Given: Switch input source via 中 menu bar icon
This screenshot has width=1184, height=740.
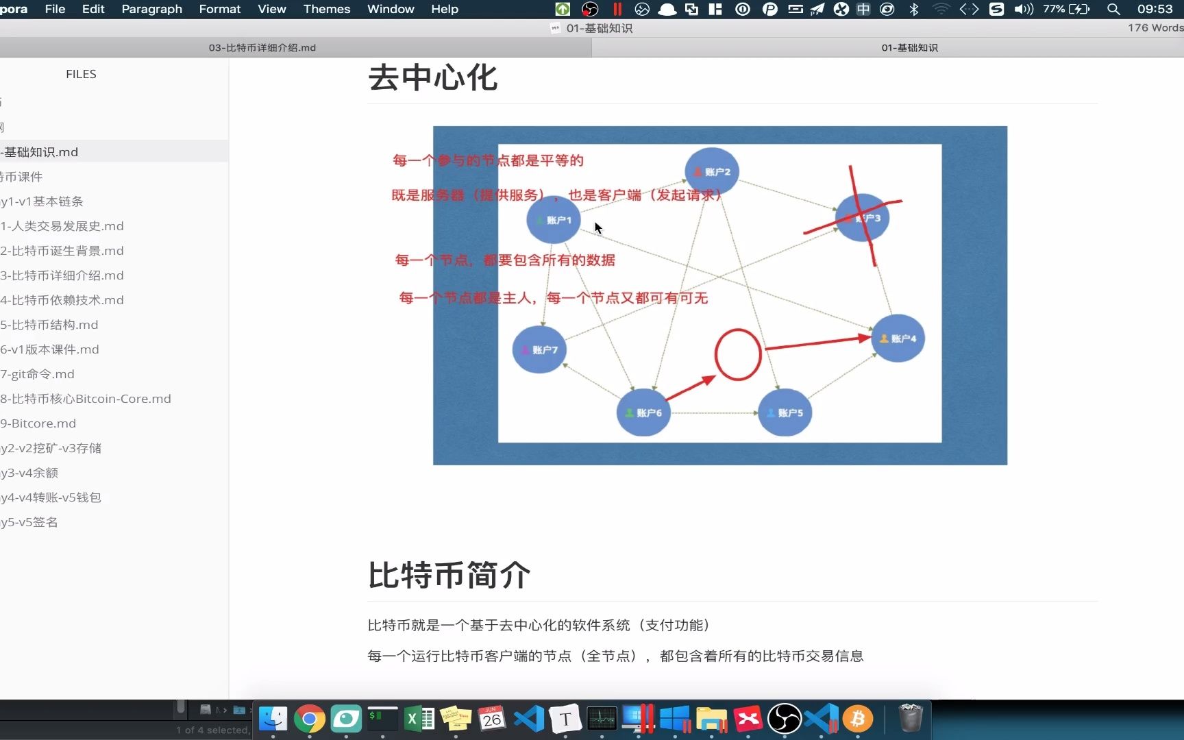Looking at the screenshot, I should coord(863,9).
